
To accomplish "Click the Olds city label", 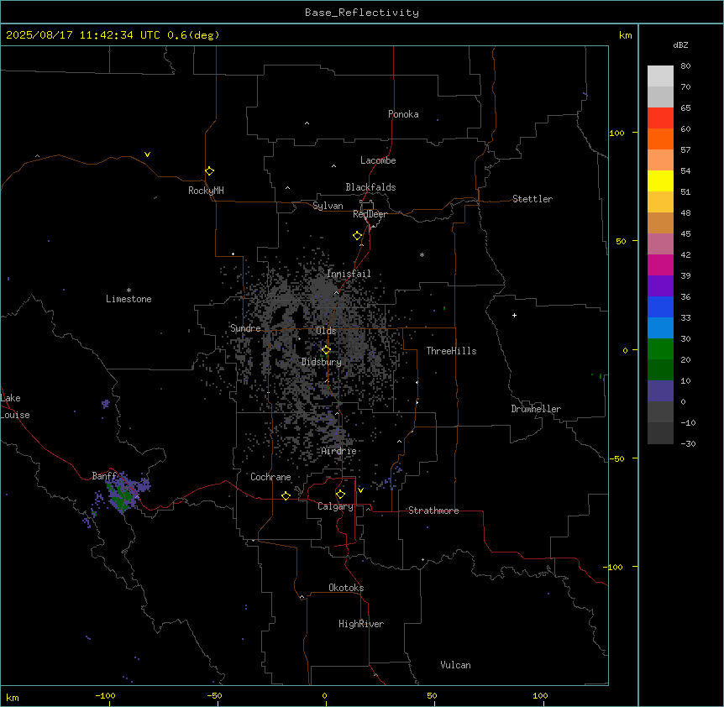I will pyautogui.click(x=326, y=331).
